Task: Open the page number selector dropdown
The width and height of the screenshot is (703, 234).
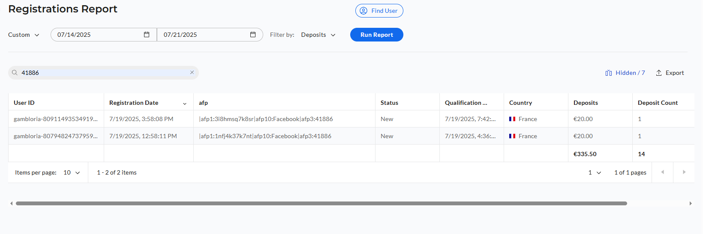Action: [x=595, y=172]
